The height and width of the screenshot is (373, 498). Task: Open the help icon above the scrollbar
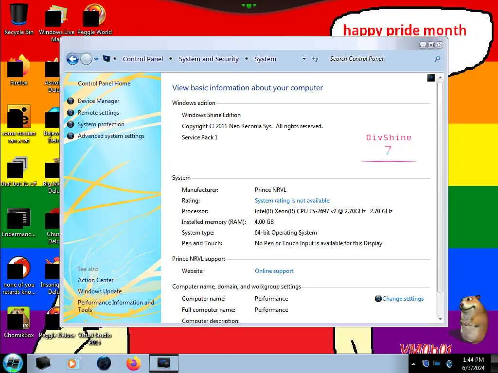click(x=431, y=78)
